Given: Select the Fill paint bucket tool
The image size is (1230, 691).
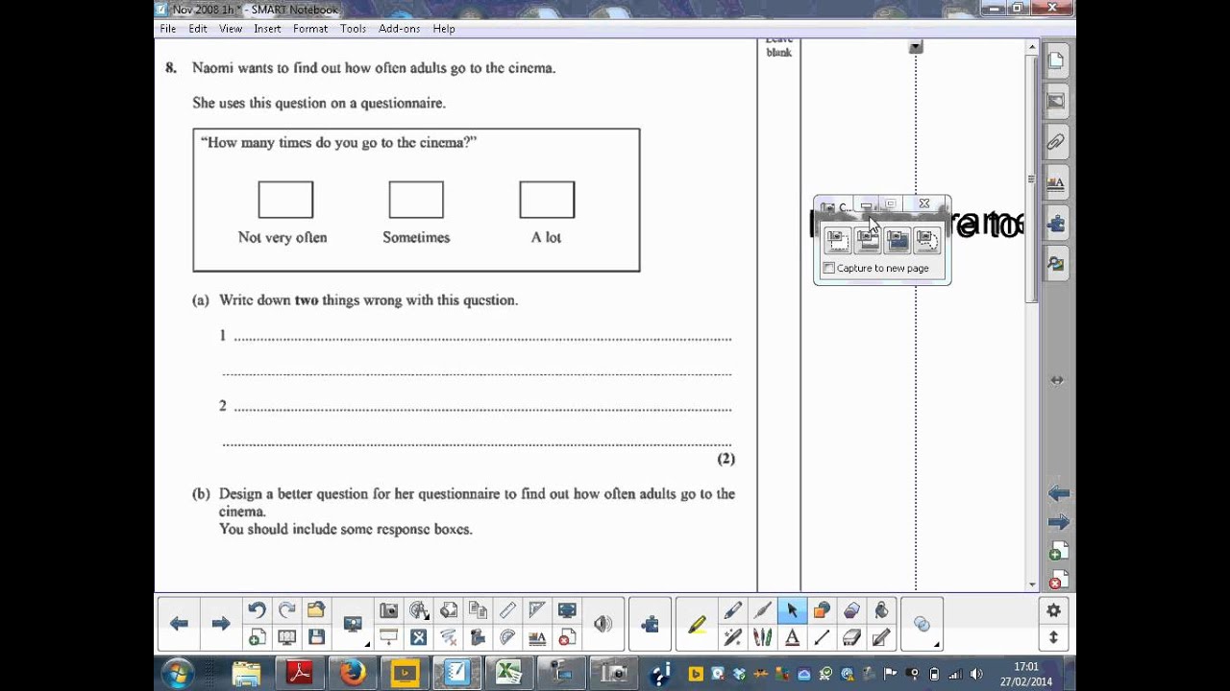Looking at the screenshot, I should (881, 610).
